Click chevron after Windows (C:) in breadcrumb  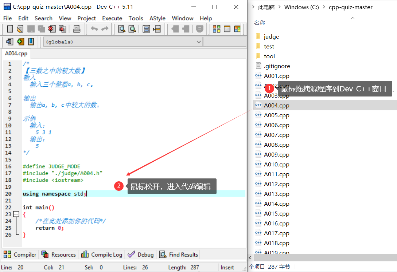click(x=324, y=7)
